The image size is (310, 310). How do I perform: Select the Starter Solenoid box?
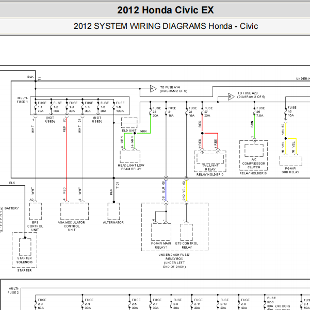click(25, 247)
